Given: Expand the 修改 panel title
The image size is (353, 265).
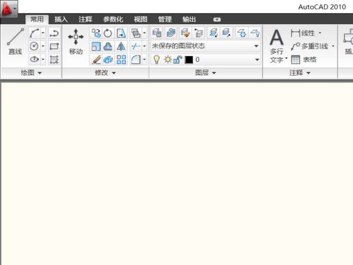Looking at the screenshot, I should [105, 73].
